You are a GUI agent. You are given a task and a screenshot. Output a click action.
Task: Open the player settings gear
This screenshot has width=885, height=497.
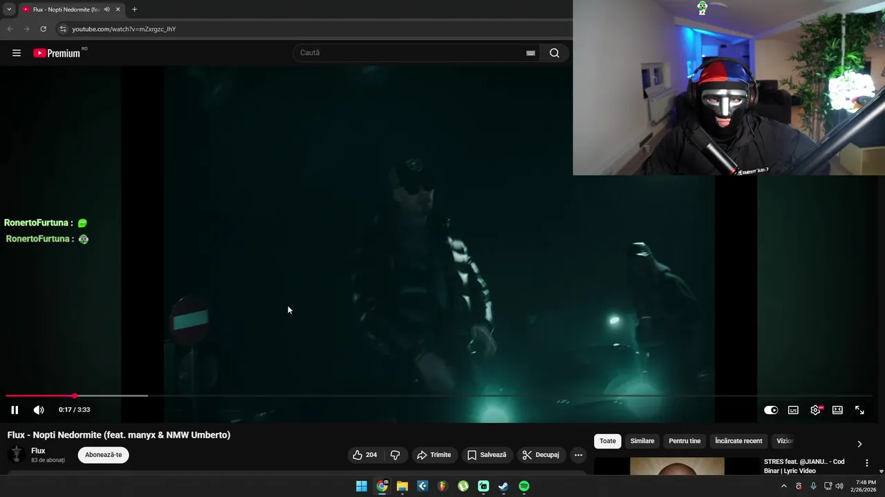tap(816, 410)
